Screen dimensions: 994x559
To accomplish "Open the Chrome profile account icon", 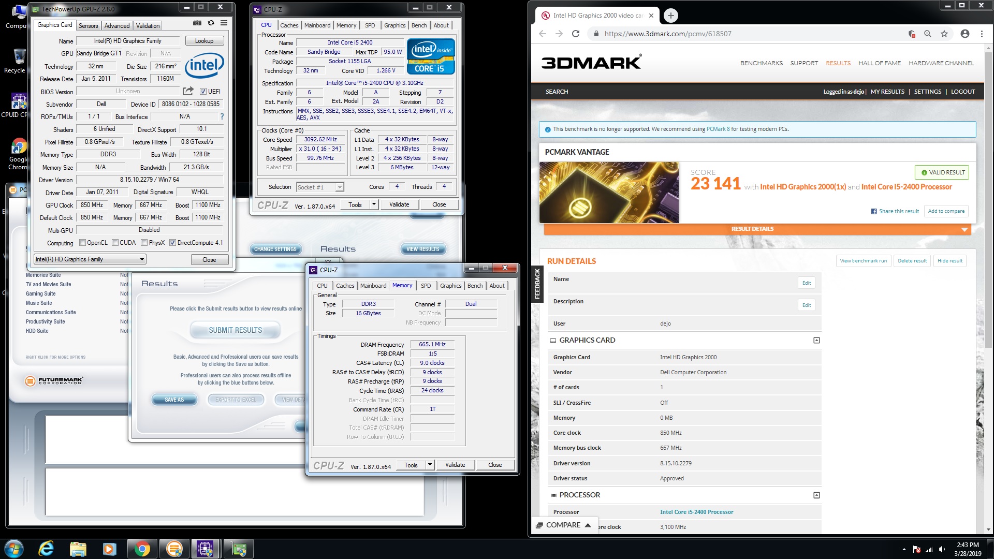I will pos(965,34).
